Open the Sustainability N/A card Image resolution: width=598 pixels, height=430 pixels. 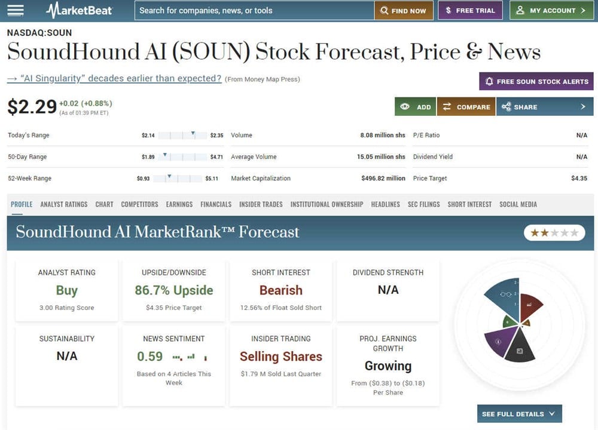[x=67, y=366]
